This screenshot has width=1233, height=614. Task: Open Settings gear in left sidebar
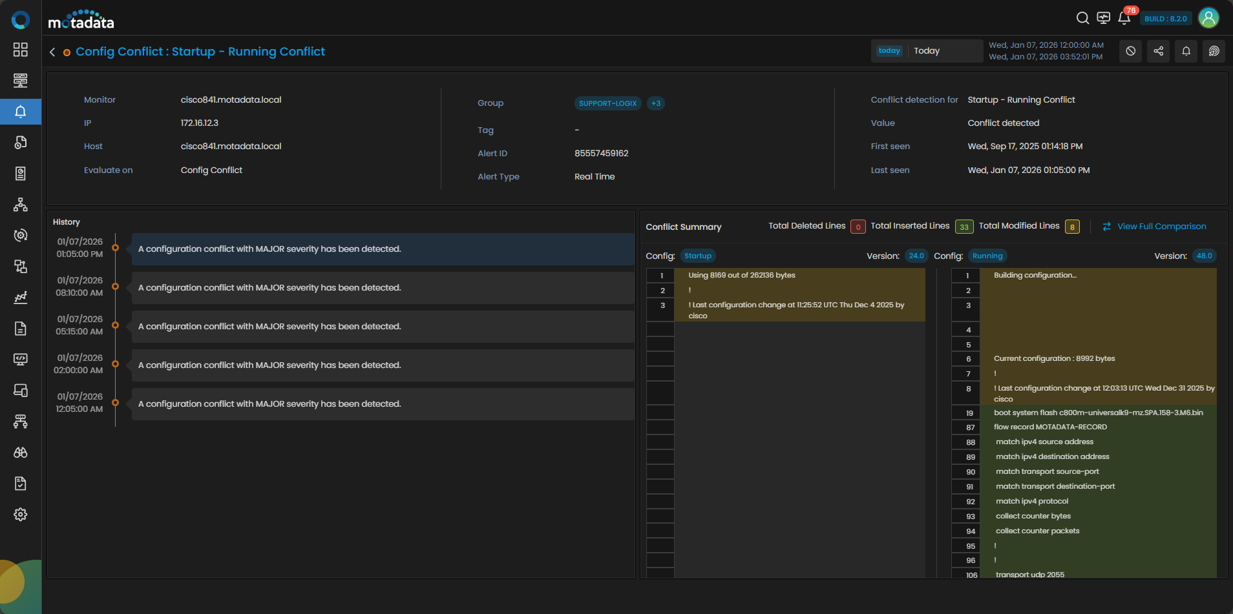[x=21, y=515]
